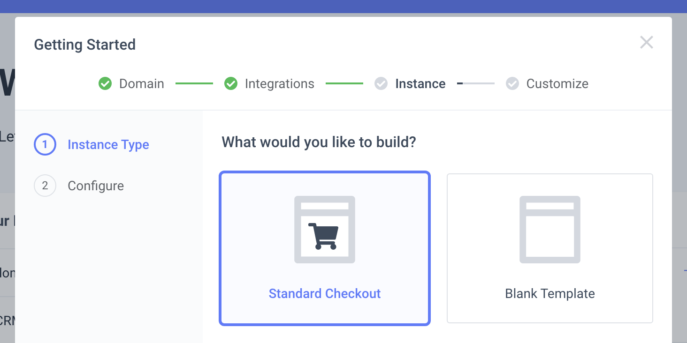Click the green checkmark next to Domain
This screenshot has height=343, width=687.
105,84
